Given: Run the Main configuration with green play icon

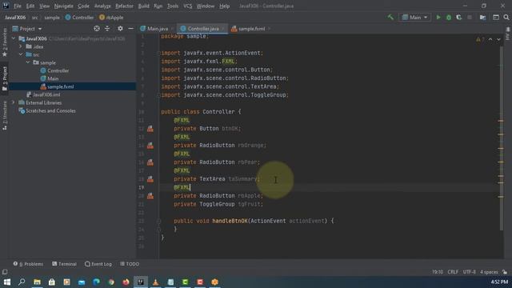Looking at the screenshot, I should (x=438, y=18).
